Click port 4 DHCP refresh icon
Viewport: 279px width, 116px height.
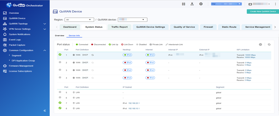pos(93,78)
